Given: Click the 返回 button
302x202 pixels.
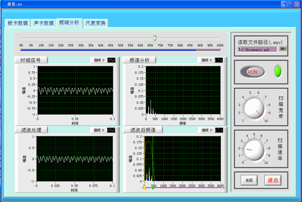Looking at the screenshot, I should point(249,180).
